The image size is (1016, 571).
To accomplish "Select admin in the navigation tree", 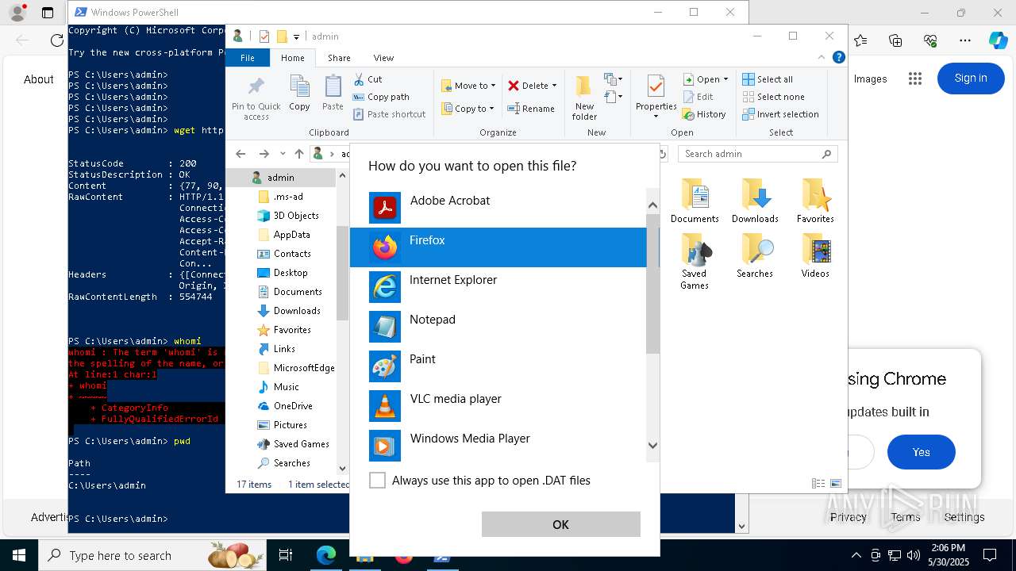I will pyautogui.click(x=280, y=178).
